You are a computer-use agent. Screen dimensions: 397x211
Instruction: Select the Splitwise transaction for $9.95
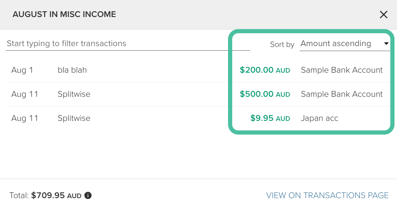click(x=74, y=118)
